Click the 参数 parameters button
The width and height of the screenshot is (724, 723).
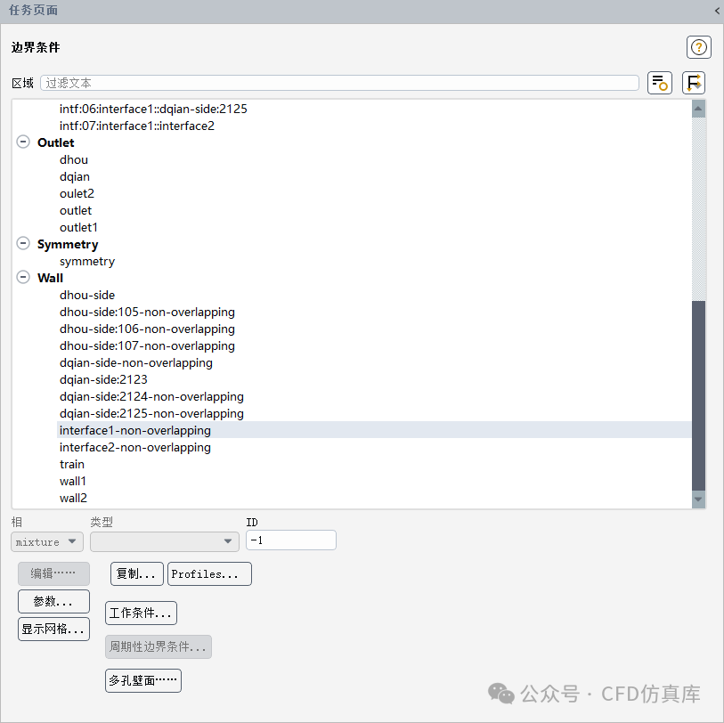[53, 601]
